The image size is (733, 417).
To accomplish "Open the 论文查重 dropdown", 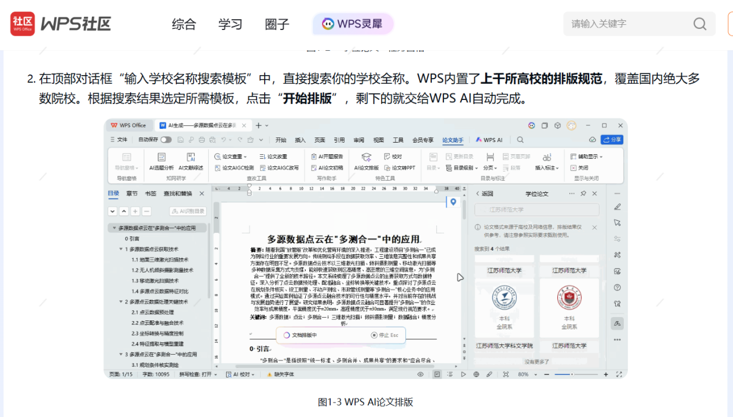I will 231,157.
